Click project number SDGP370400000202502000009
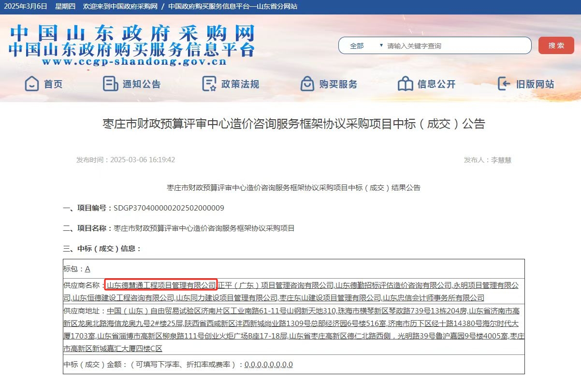 pyautogui.click(x=169, y=208)
